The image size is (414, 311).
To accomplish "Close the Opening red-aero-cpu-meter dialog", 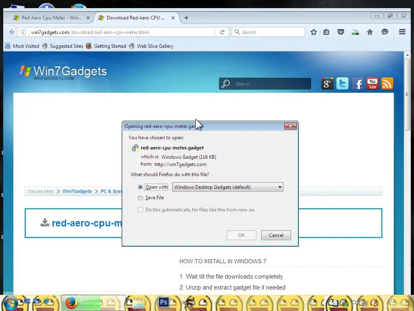I will click(290, 126).
